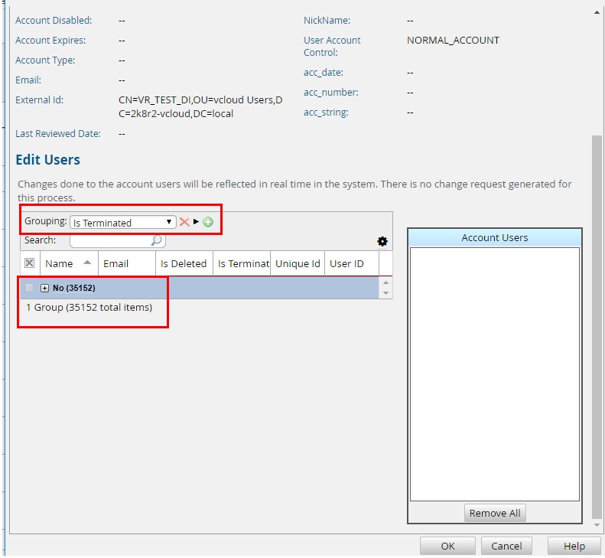Screen dimensions: 605x558
Task: Check the No (35152) group checkbox
Action: (30, 288)
